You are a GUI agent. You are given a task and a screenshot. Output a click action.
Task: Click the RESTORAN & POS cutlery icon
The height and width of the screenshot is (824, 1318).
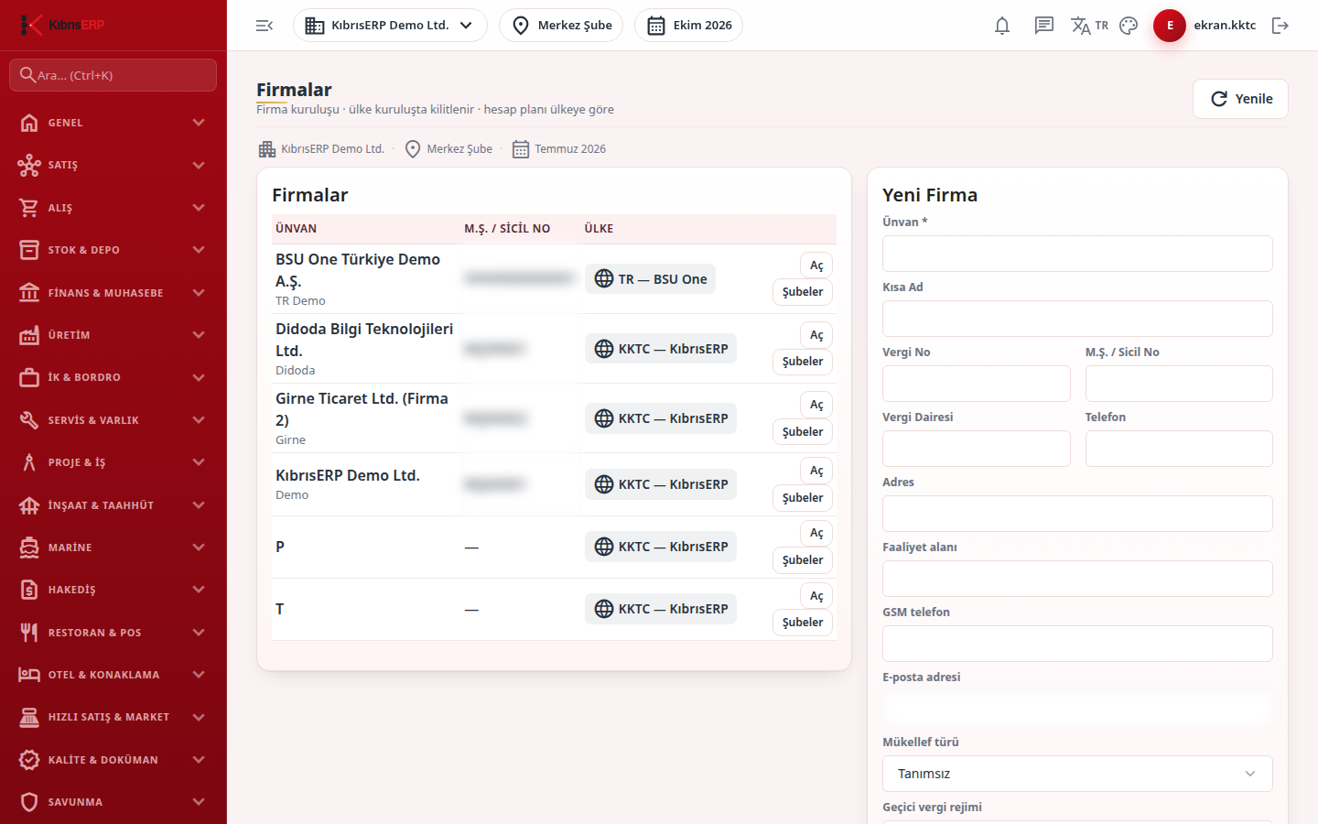[29, 633]
